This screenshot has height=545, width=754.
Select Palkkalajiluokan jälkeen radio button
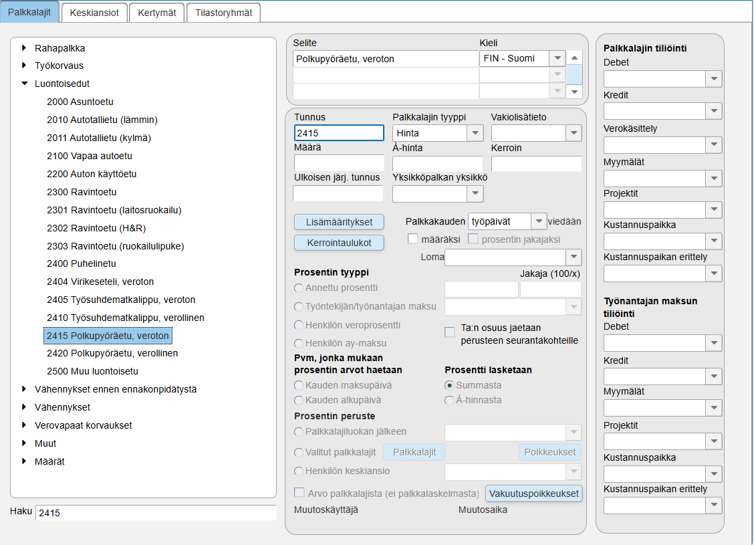pyautogui.click(x=299, y=432)
